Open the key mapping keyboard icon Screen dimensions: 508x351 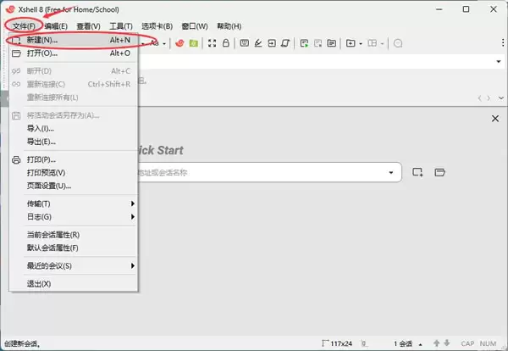245,43
